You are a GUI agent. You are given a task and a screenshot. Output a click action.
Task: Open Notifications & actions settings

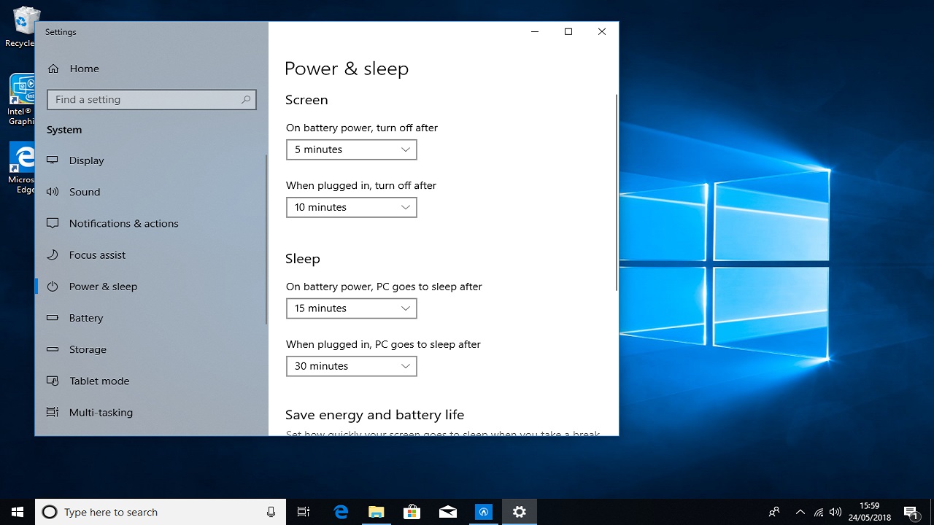(x=151, y=223)
